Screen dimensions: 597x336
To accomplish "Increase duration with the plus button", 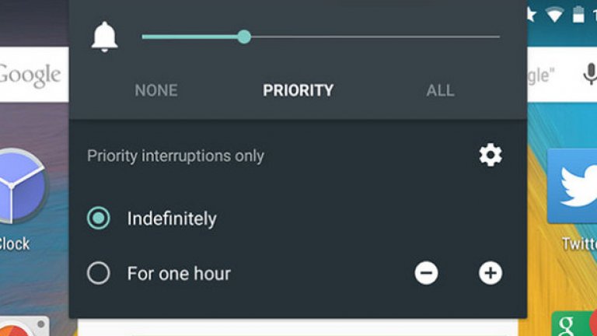I will pos(490,273).
